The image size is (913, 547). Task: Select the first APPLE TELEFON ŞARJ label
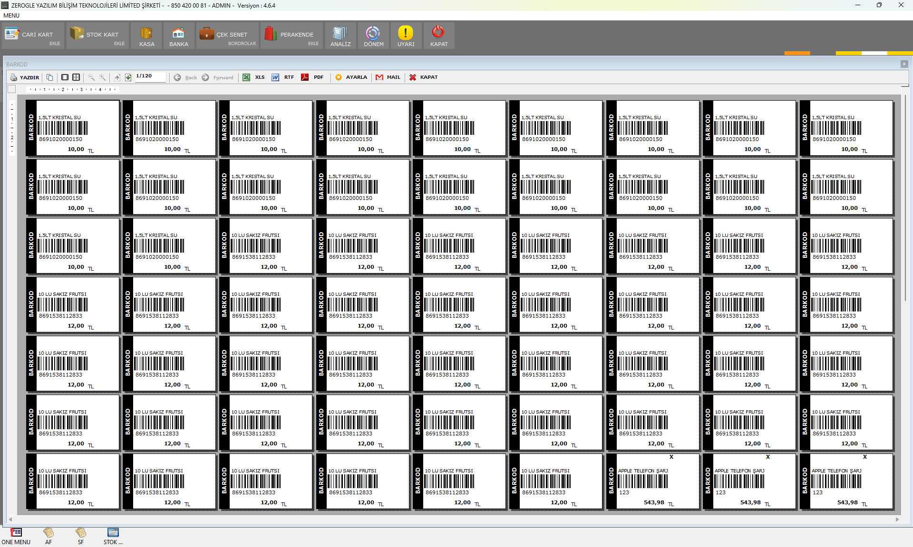click(x=653, y=481)
